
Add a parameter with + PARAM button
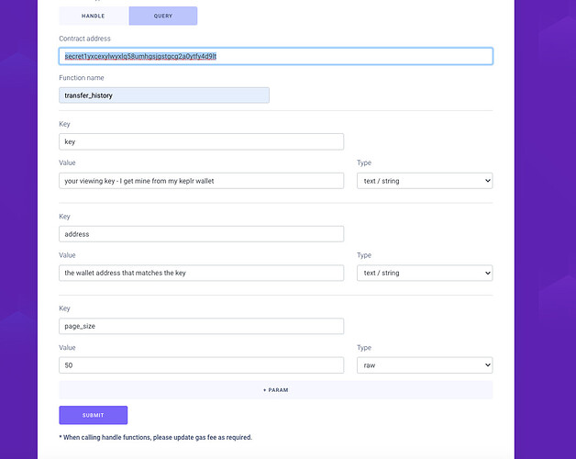(x=275, y=390)
